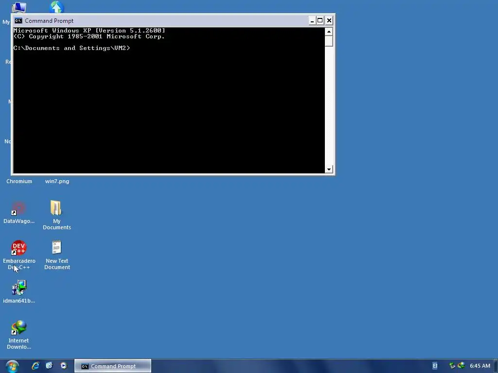This screenshot has width=498, height=373.
Task: Close the Command Prompt window
Action: [329, 20]
